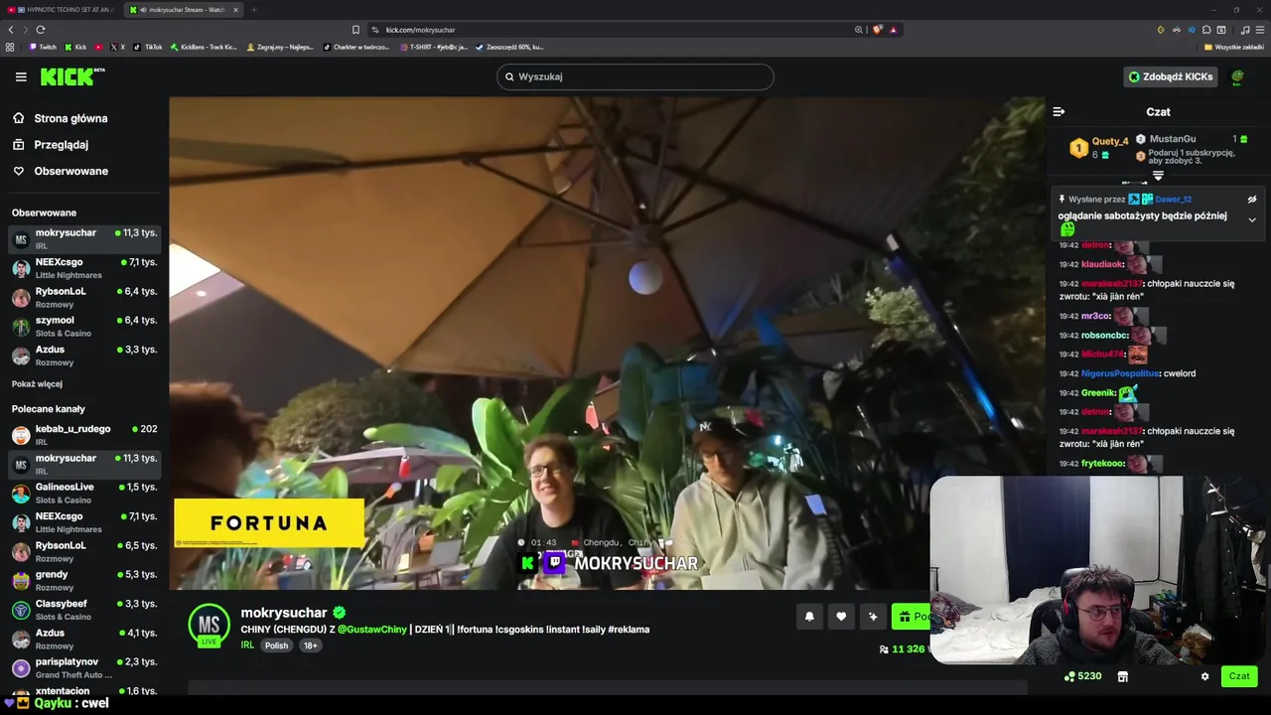The image size is (1271, 715).
Task: Click the IRL category link
Action: pyautogui.click(x=247, y=645)
